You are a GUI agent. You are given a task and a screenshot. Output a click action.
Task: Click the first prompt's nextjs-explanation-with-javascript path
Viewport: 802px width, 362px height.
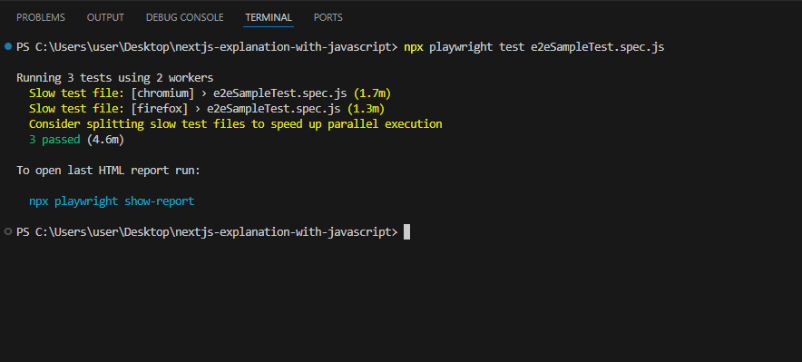(284, 47)
